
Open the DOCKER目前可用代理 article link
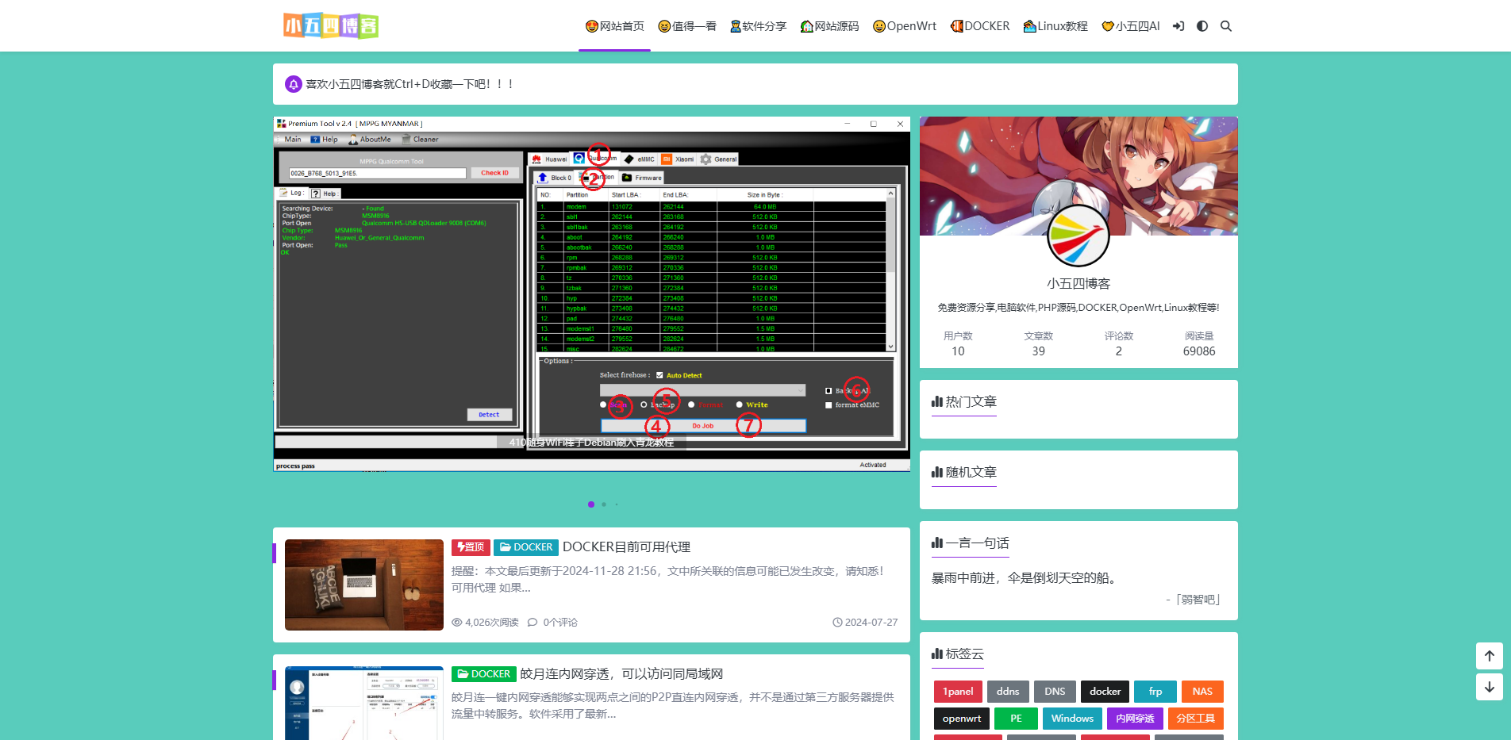pos(626,546)
